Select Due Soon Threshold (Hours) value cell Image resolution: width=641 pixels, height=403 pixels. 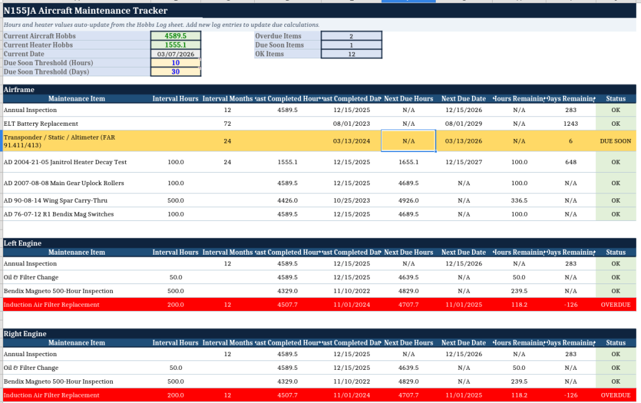tap(175, 63)
